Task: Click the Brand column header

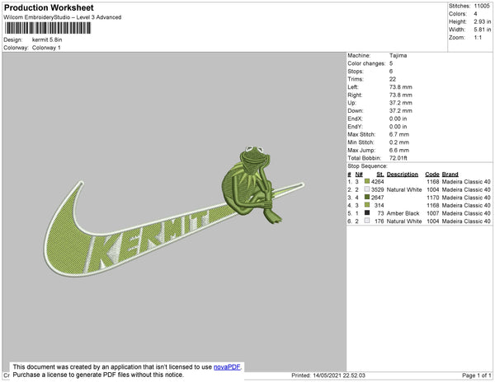Action: pyautogui.click(x=450, y=175)
